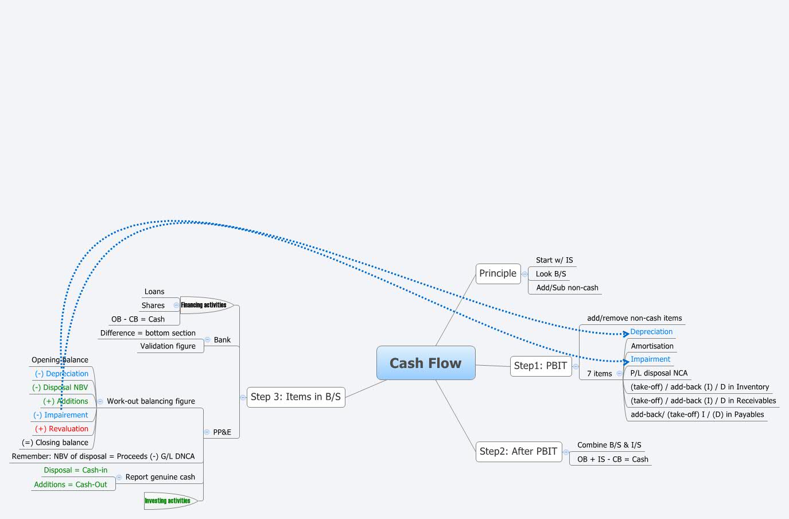Collapse the 7 items list via its minus icon
Screen dimensions: 789x519
point(620,373)
